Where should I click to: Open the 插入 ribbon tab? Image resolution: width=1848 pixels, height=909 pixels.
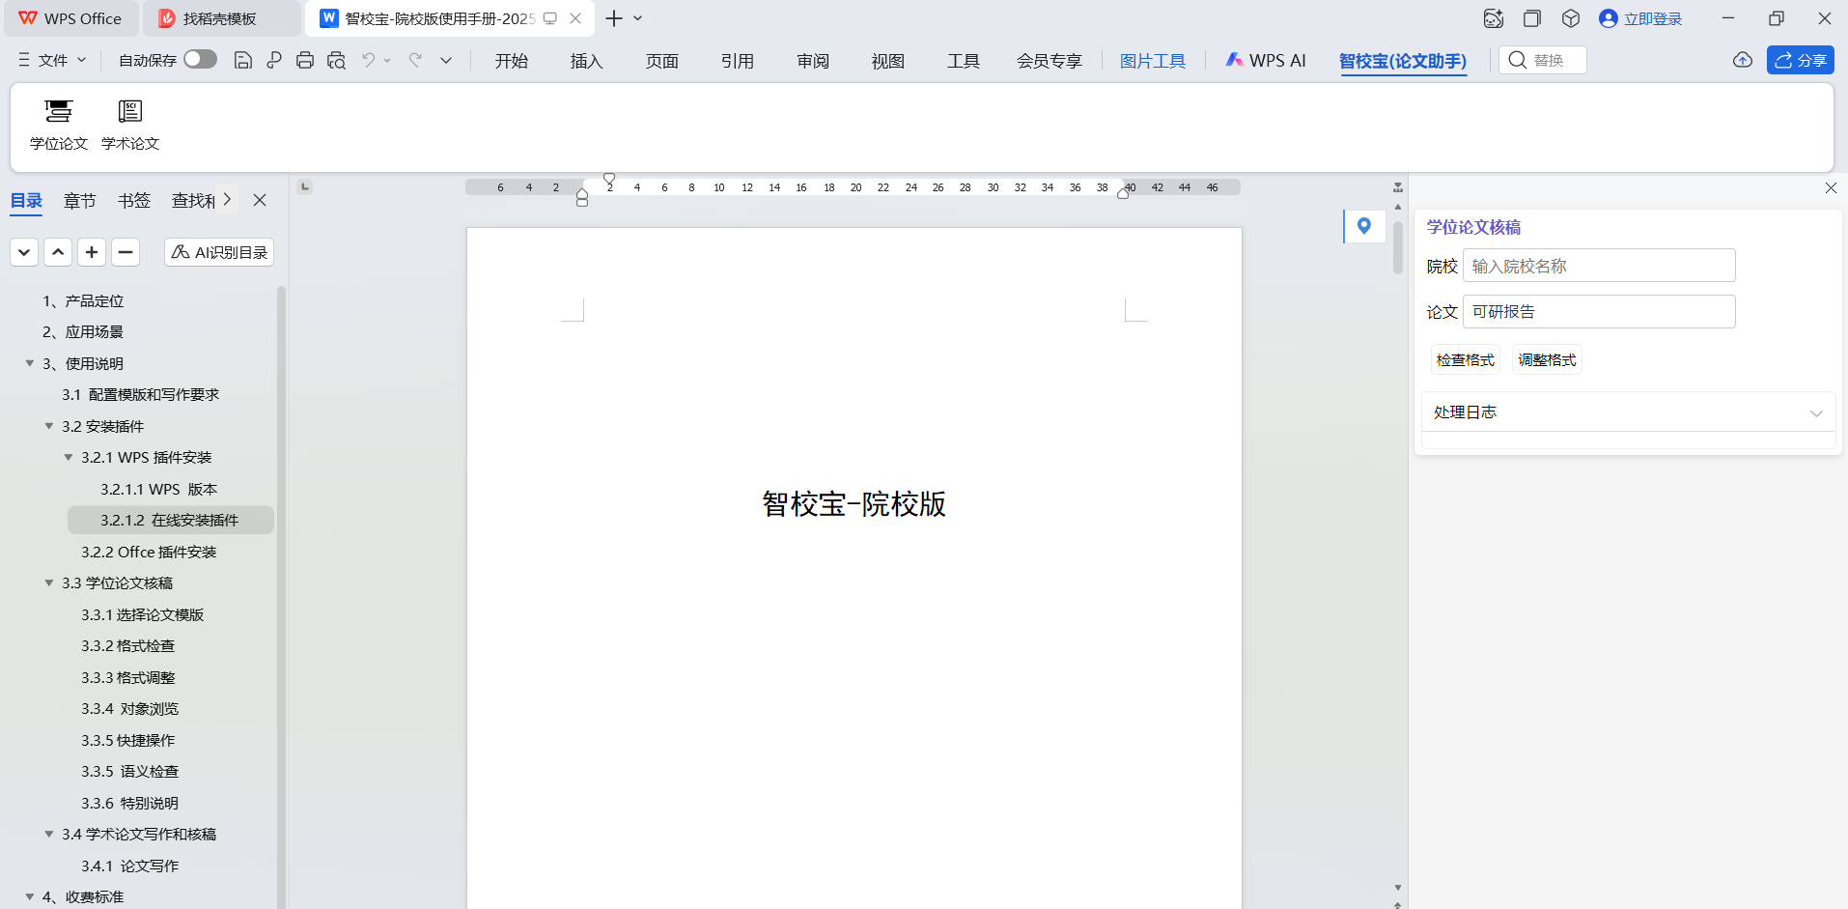tap(586, 61)
